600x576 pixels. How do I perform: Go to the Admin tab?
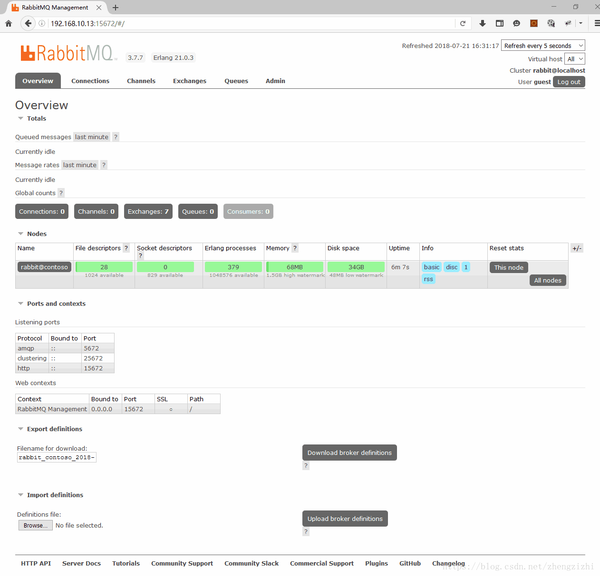coord(275,81)
